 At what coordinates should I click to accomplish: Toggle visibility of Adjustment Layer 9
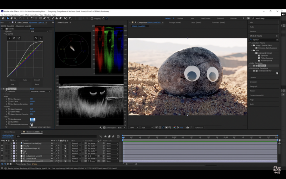[2, 156]
